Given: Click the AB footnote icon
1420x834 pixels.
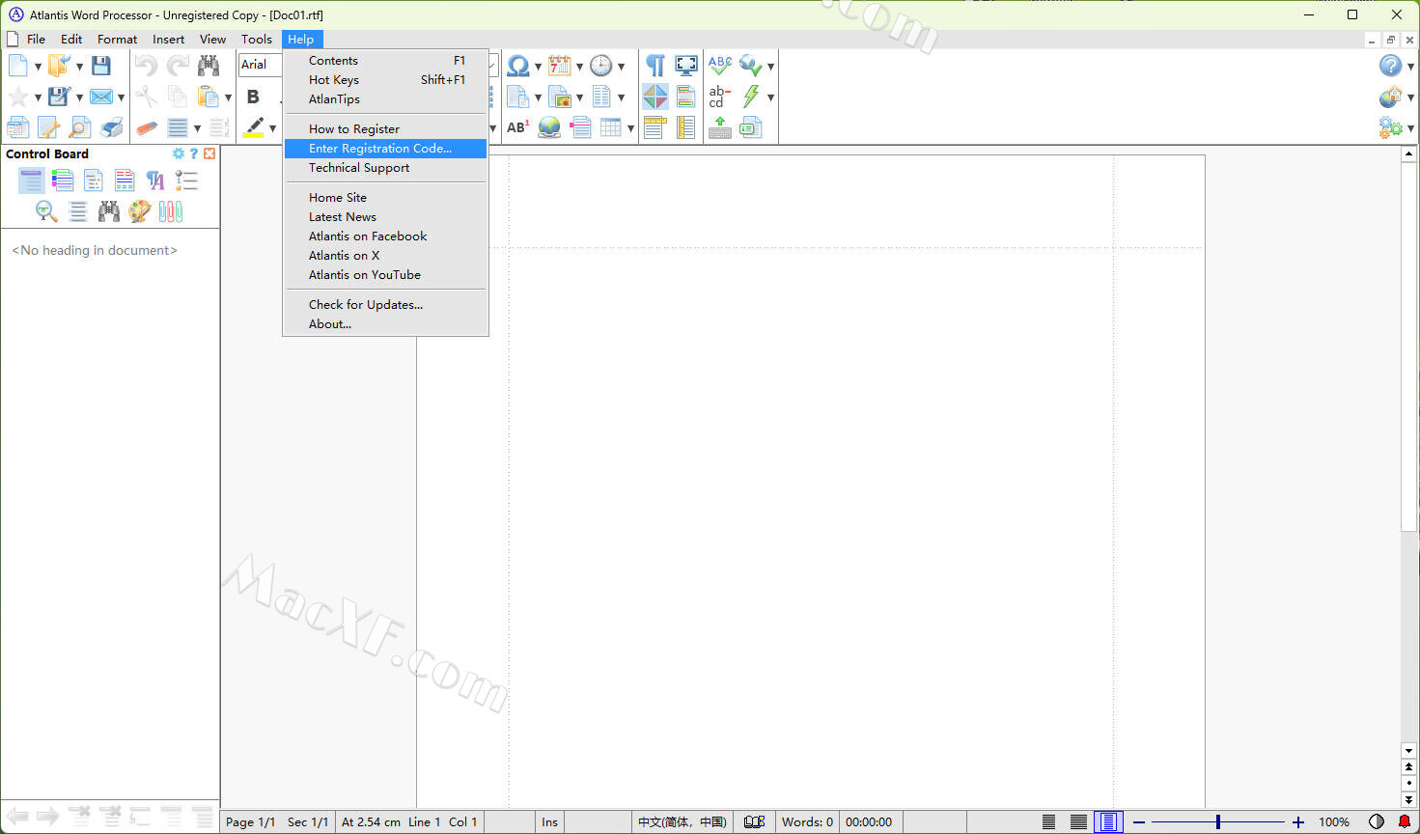Looking at the screenshot, I should [x=518, y=127].
